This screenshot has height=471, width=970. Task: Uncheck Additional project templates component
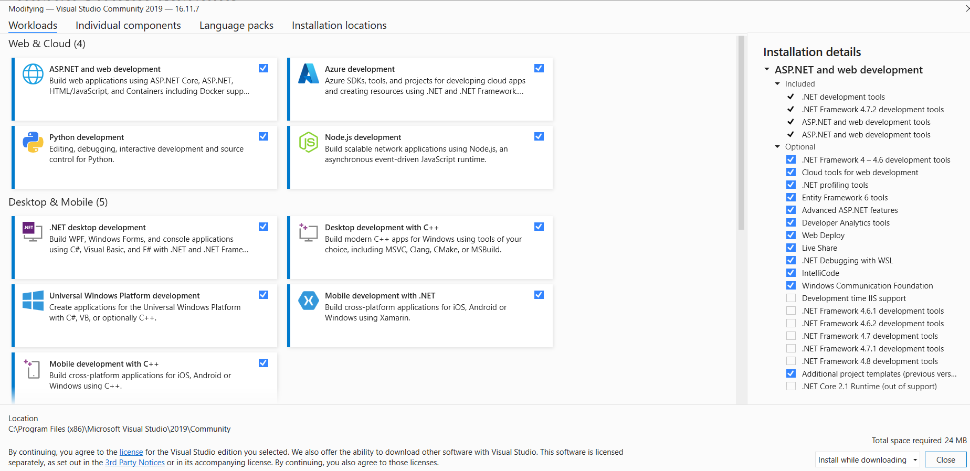pyautogui.click(x=791, y=373)
